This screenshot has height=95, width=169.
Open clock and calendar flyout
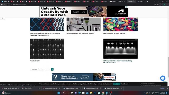163,93
